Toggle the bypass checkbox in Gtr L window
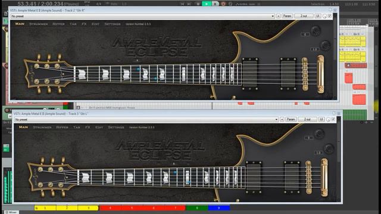 [333, 119]
